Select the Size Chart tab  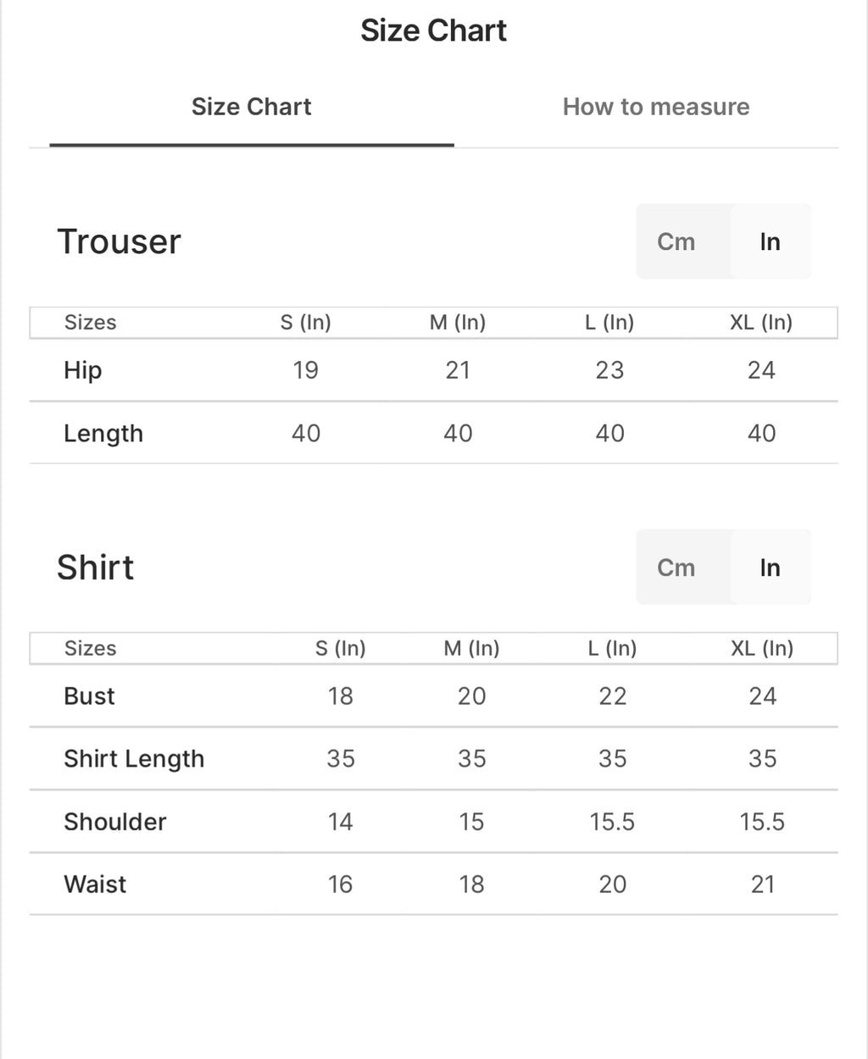251,107
